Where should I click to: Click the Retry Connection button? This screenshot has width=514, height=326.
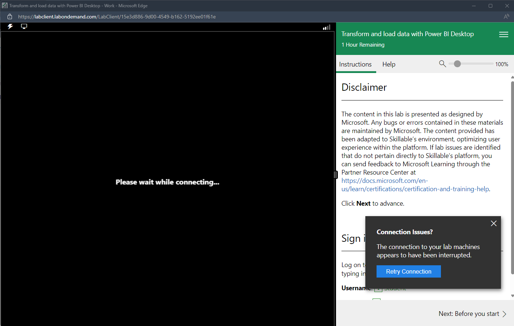(408, 271)
